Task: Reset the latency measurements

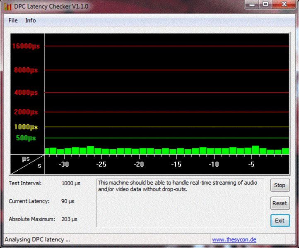Action: [280, 203]
